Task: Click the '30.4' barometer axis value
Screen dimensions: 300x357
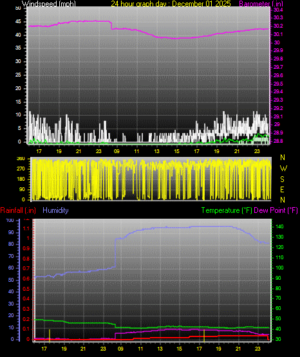Action: point(278,10)
